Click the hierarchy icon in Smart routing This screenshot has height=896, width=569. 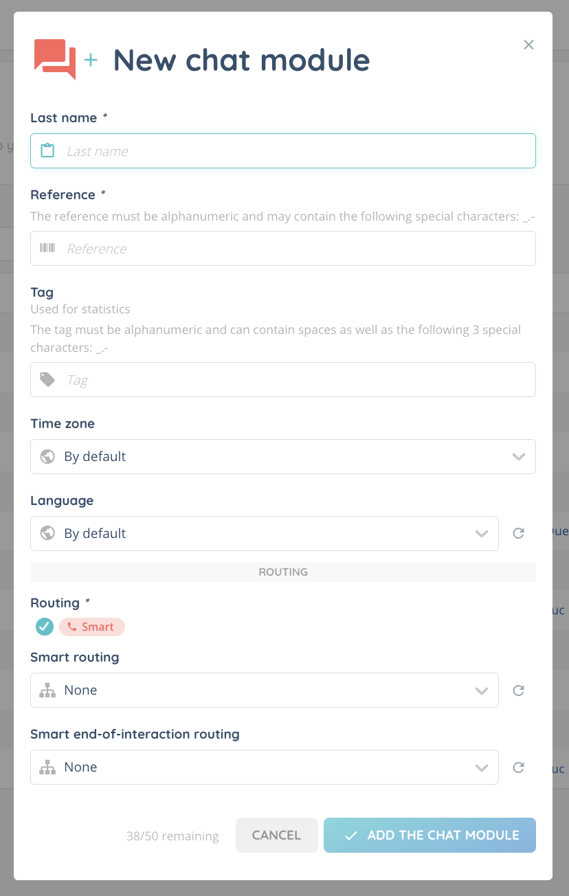pos(47,691)
